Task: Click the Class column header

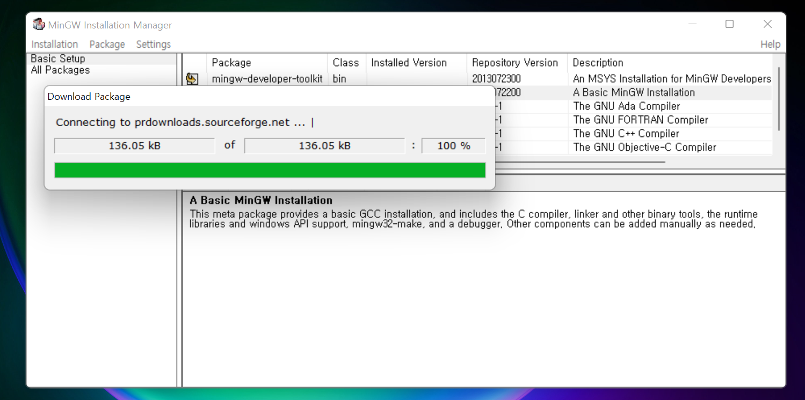Action: coord(346,62)
